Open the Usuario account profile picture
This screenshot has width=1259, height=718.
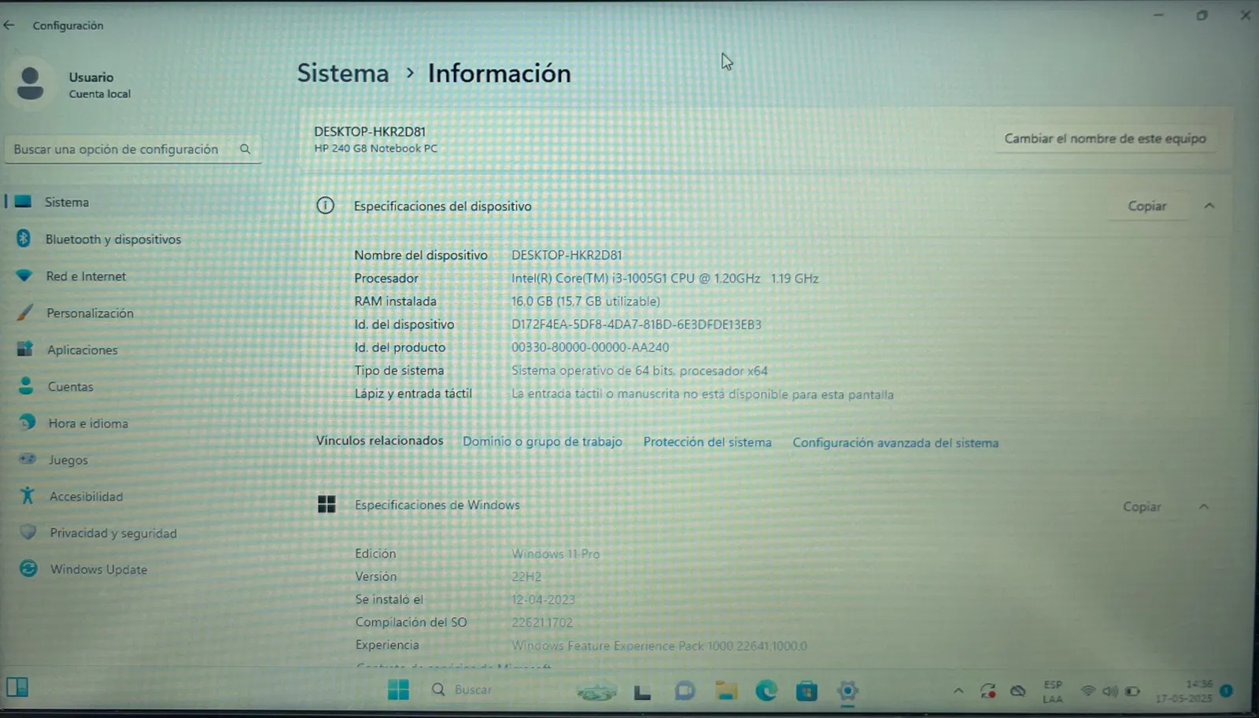coord(30,83)
